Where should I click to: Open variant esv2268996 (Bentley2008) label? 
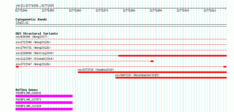tap(35, 53)
